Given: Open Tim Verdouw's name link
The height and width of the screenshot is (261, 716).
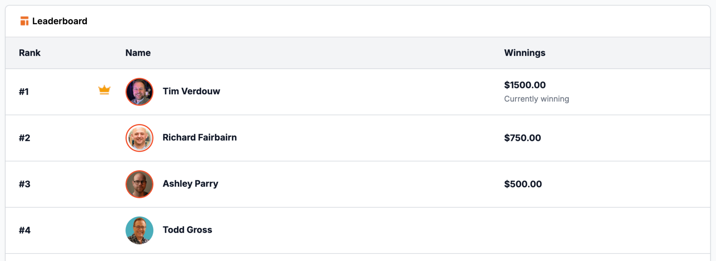Looking at the screenshot, I should coord(191,91).
